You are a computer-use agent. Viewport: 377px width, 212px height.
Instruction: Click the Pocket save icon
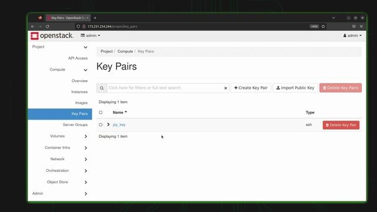(353, 26)
